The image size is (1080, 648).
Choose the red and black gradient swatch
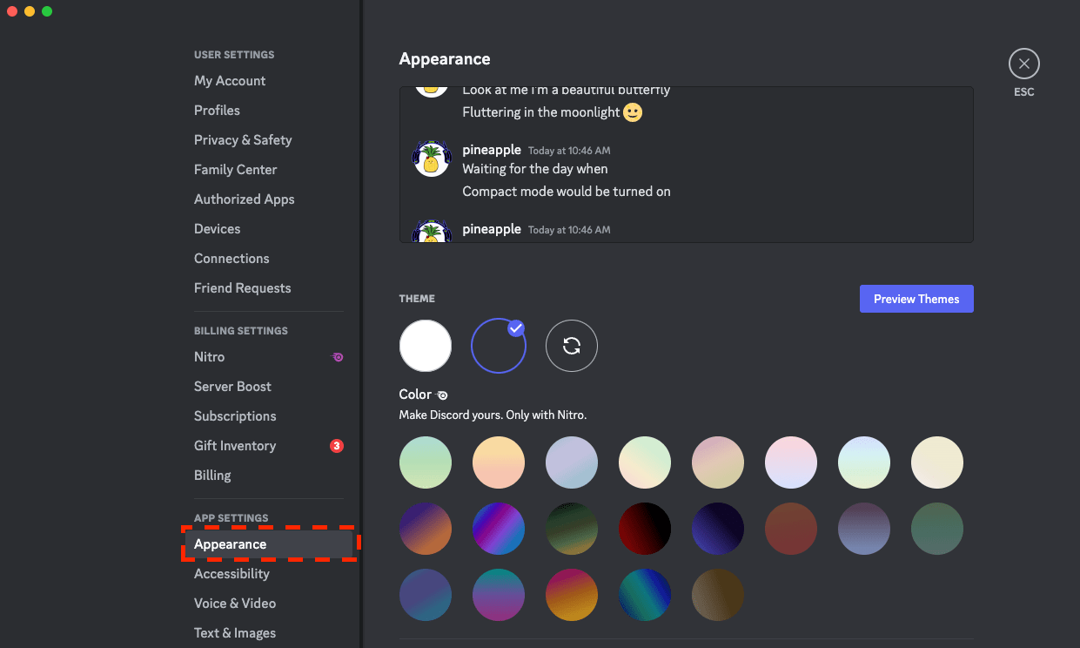(x=645, y=529)
